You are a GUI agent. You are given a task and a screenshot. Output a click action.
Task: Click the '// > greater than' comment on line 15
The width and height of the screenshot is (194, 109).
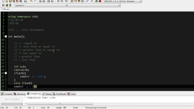click(x=27, y=57)
